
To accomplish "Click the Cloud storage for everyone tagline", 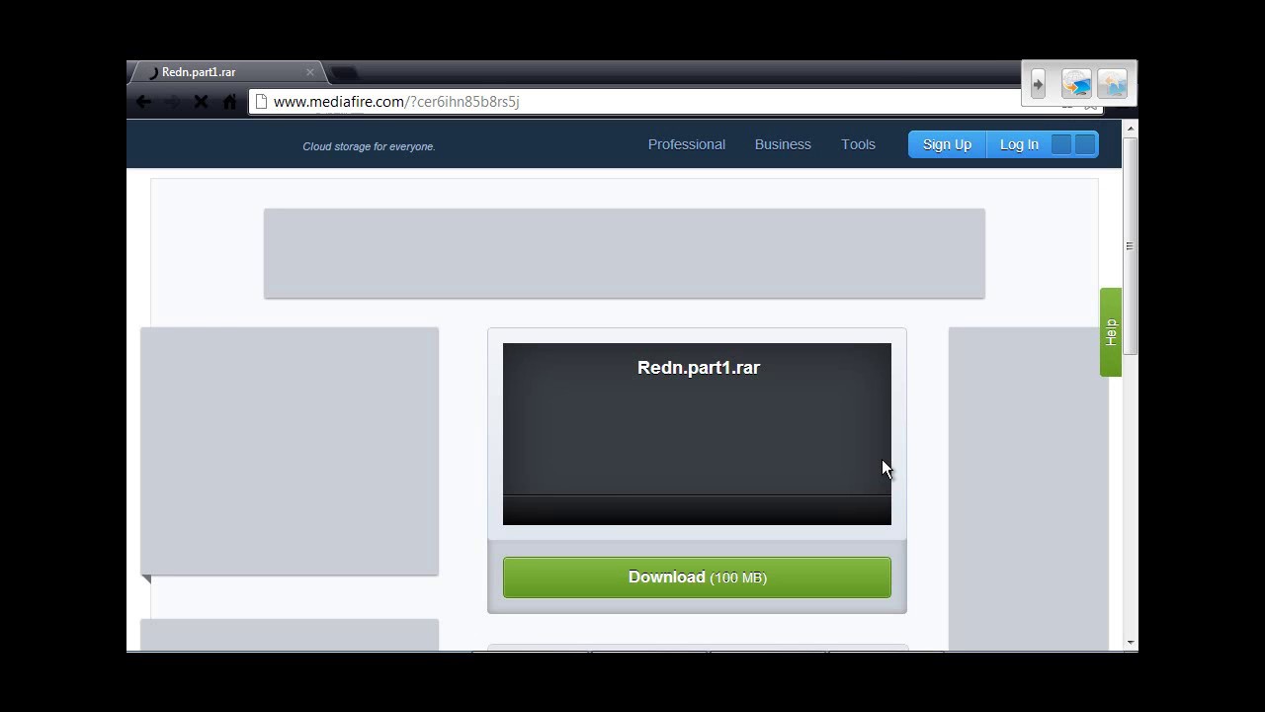I will [x=369, y=146].
